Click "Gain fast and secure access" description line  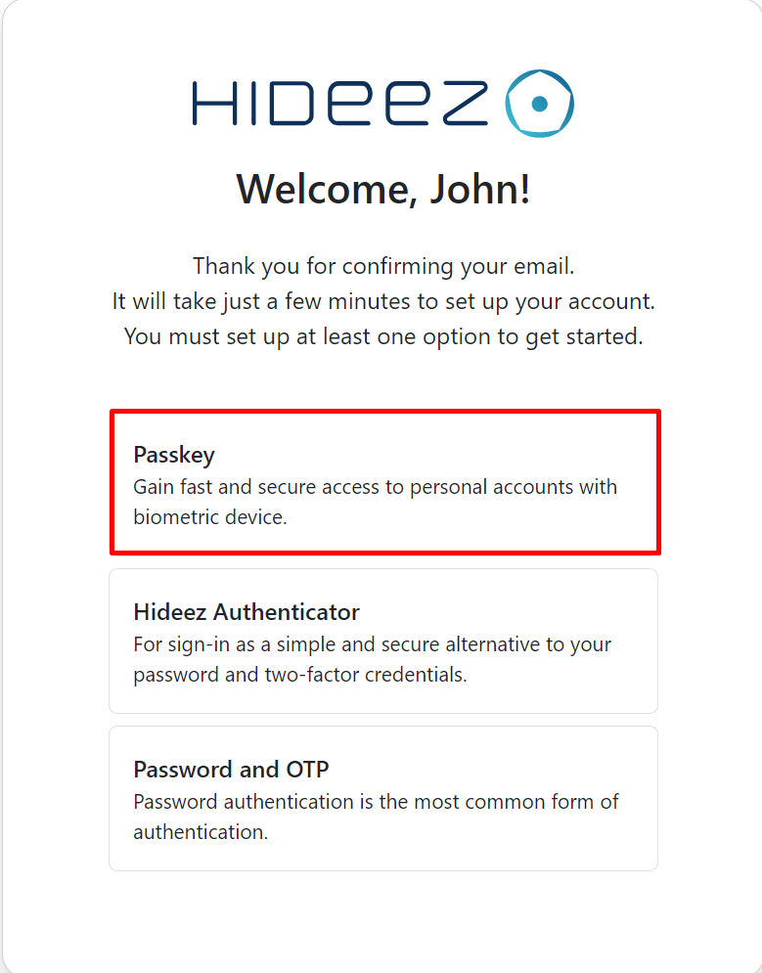click(376, 487)
